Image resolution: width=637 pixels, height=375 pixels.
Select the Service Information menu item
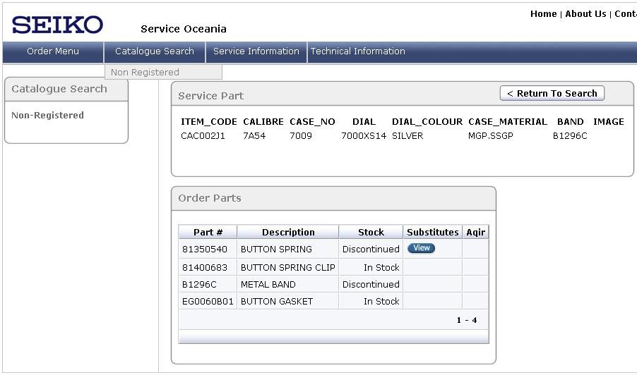coord(256,51)
